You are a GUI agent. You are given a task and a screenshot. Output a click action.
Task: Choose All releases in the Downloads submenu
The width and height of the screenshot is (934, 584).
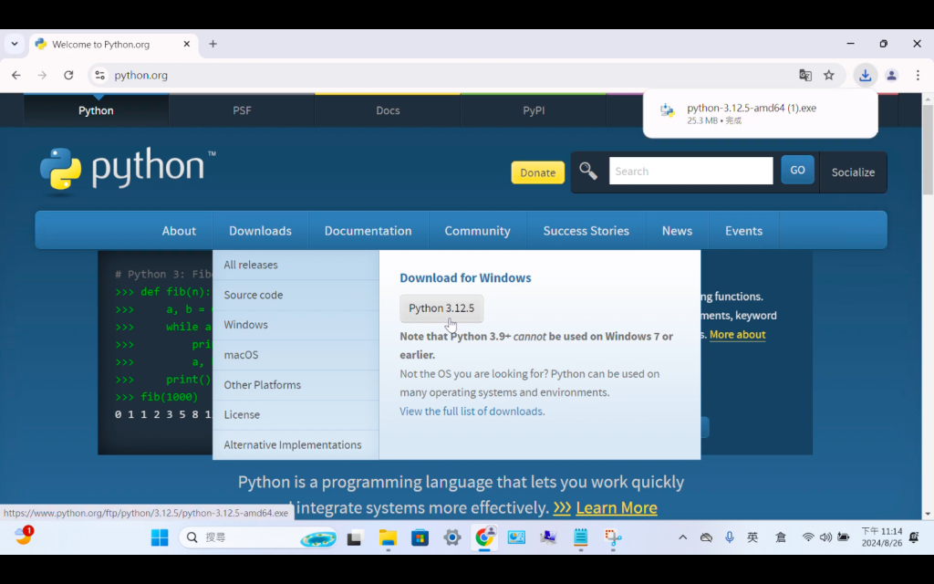coord(296,265)
